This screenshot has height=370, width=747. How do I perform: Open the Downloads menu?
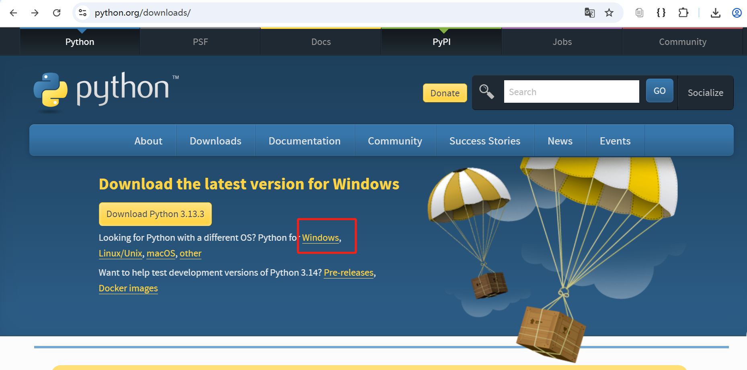point(215,141)
